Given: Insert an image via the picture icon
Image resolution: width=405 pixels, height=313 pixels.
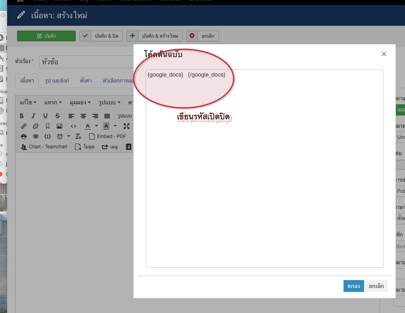Looking at the screenshot, I should point(60,126).
